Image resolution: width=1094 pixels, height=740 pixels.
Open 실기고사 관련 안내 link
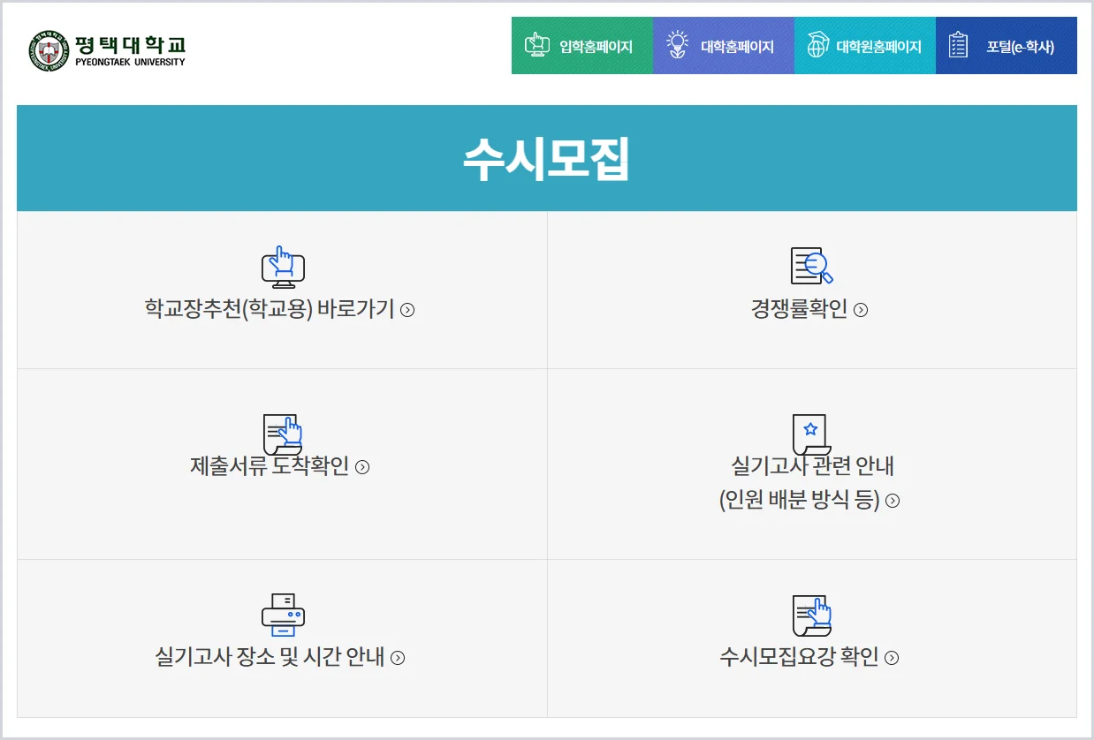(x=809, y=483)
